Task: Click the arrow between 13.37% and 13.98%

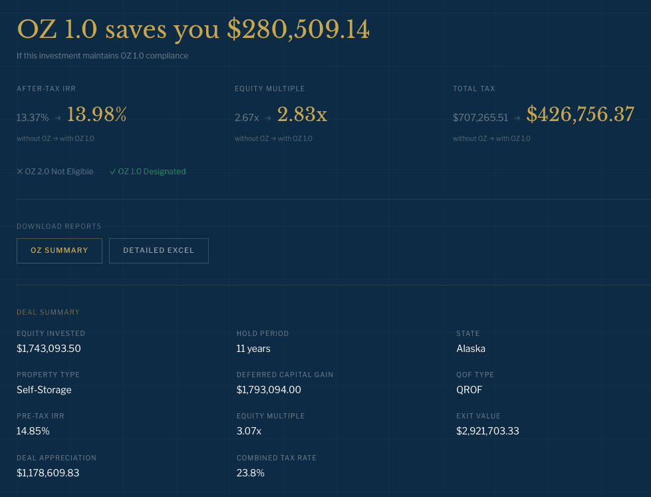Action: point(58,118)
